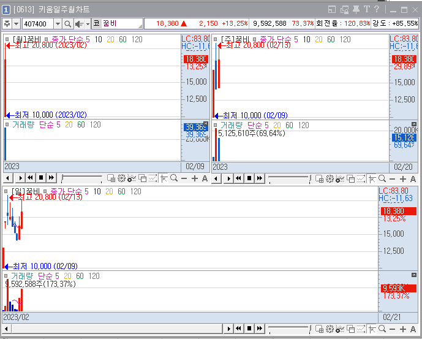Screen dimensions: 422x339
Task: Click magnifier zoom icon in weekly chart toolbar
Action: (x=382, y=178)
